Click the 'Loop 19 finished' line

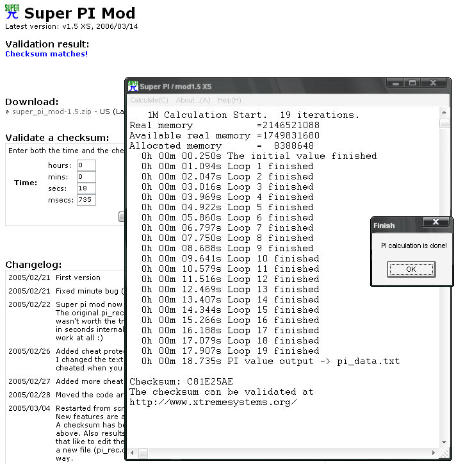[x=230, y=351]
